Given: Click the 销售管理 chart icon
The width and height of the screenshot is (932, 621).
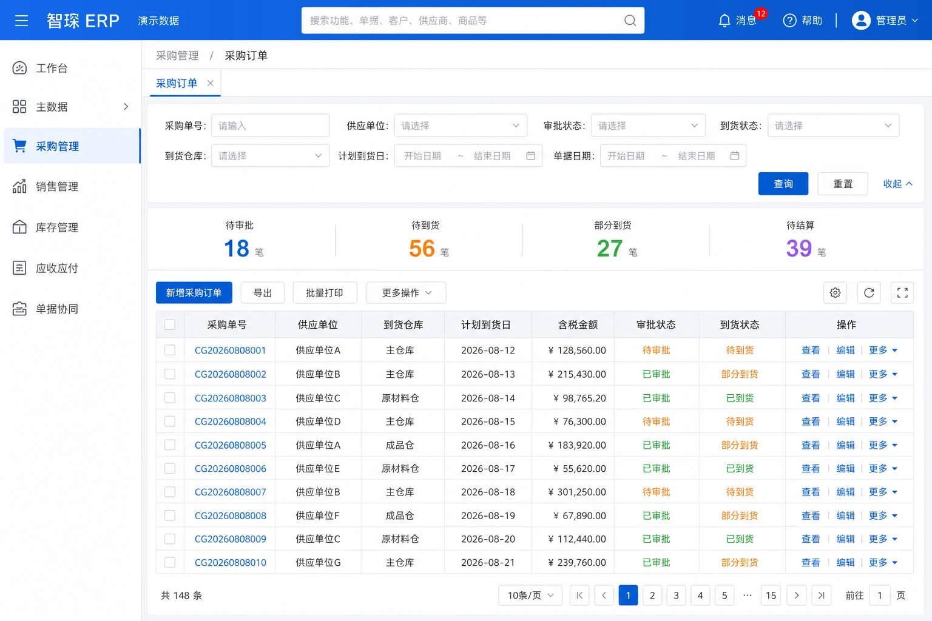Looking at the screenshot, I should coord(19,186).
